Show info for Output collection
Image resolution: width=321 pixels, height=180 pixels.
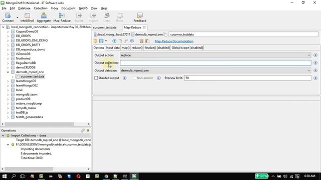[315, 62]
